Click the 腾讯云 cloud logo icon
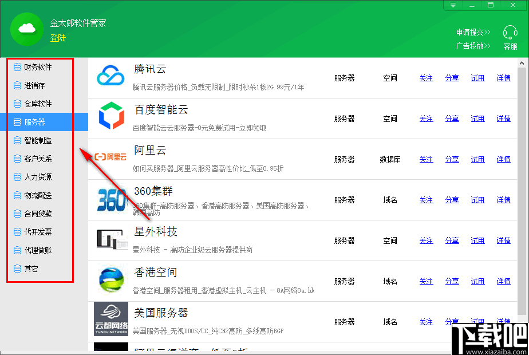The image size is (529, 355). [x=110, y=75]
